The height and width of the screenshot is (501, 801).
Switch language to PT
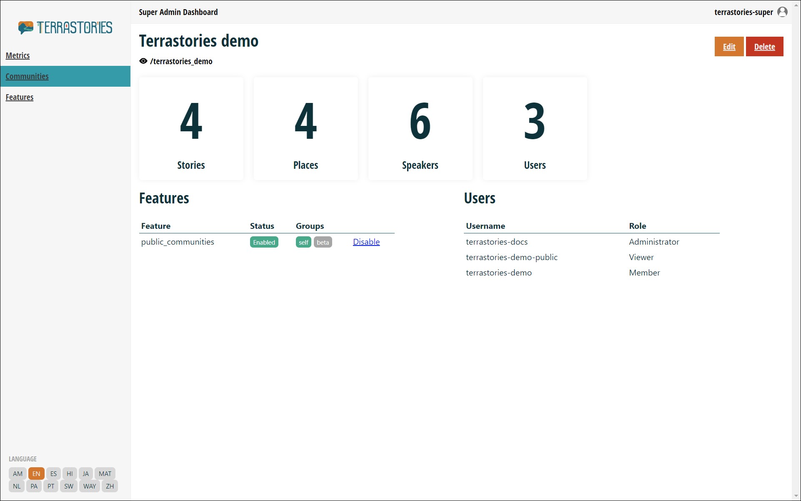(x=51, y=486)
